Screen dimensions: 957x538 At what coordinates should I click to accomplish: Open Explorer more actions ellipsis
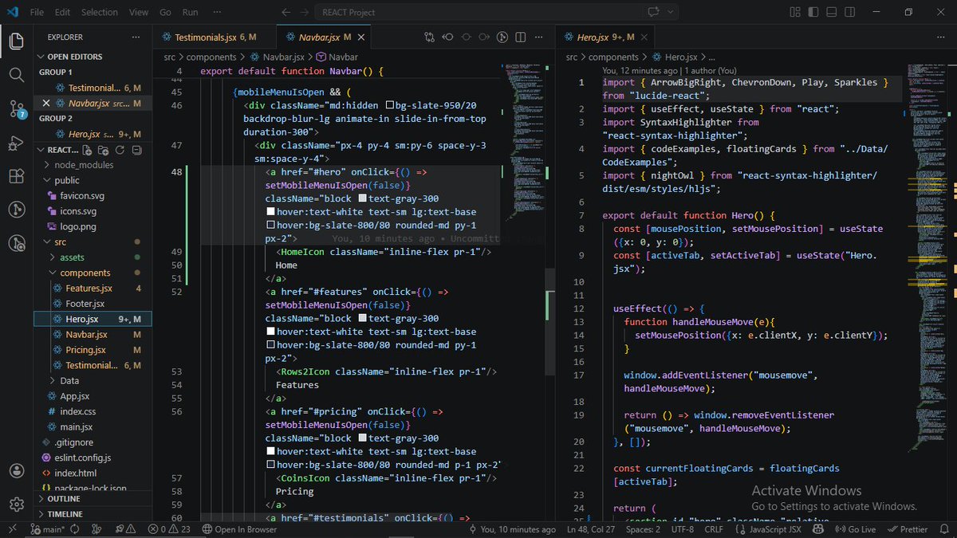point(136,37)
